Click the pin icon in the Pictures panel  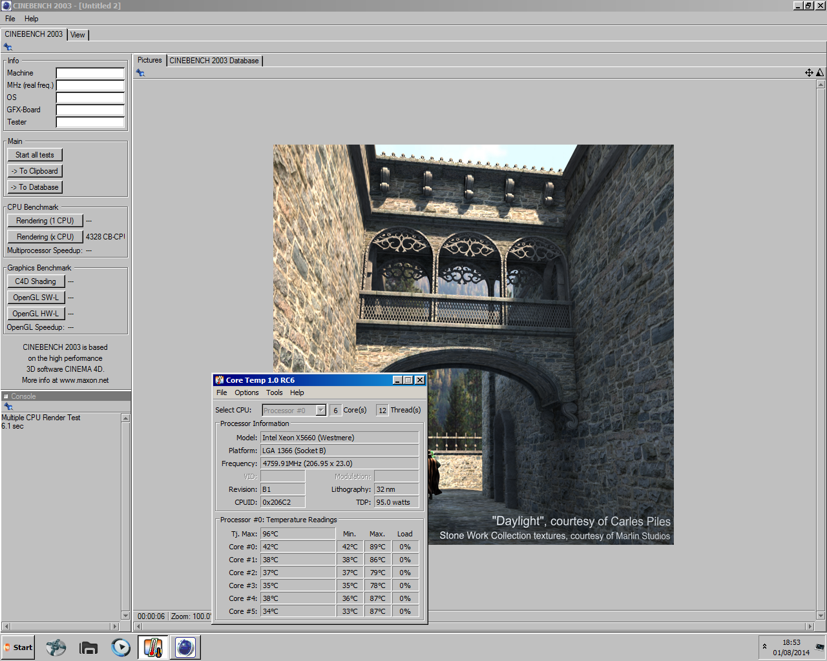click(140, 73)
